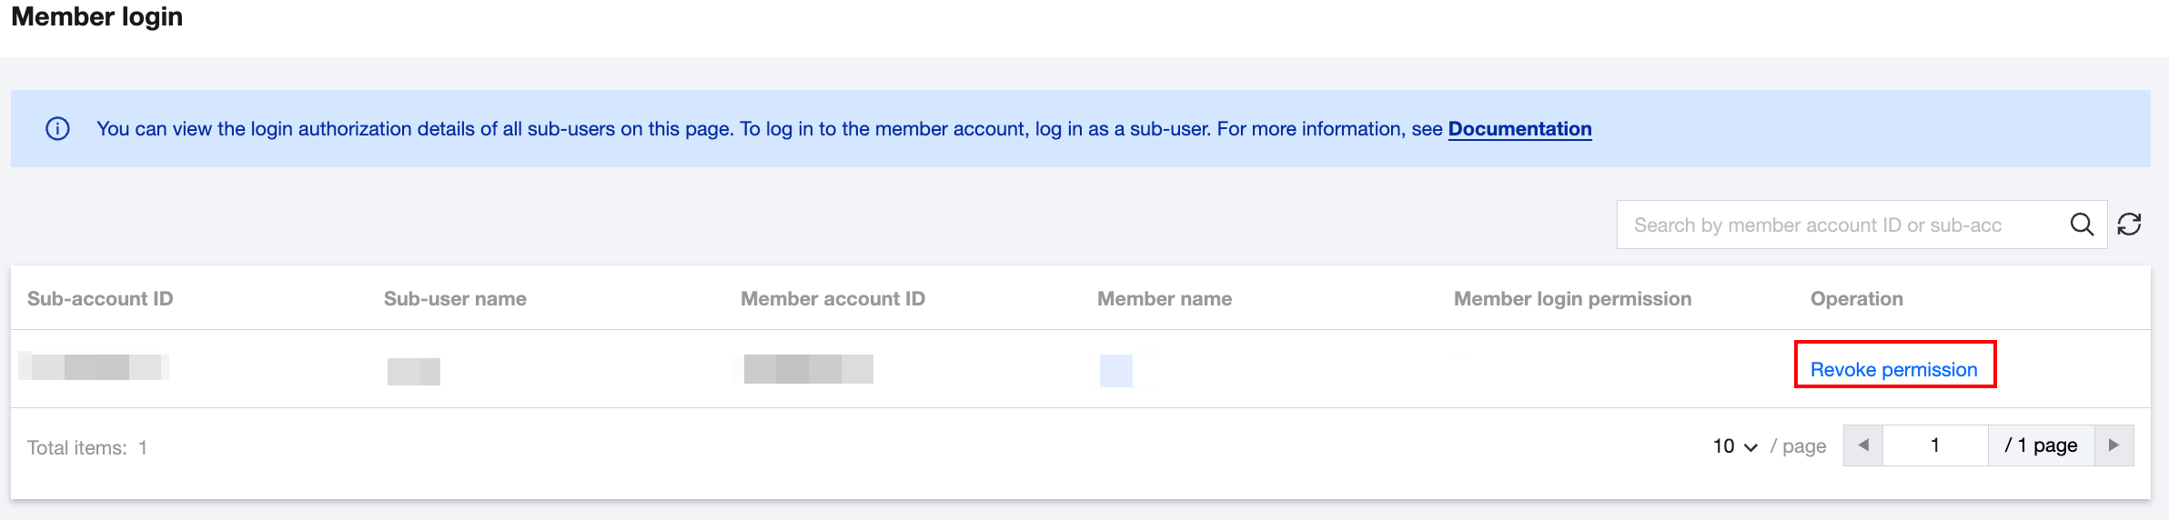Viewport: 2169px width, 520px height.
Task: Click the Member account ID column header
Action: (832, 299)
